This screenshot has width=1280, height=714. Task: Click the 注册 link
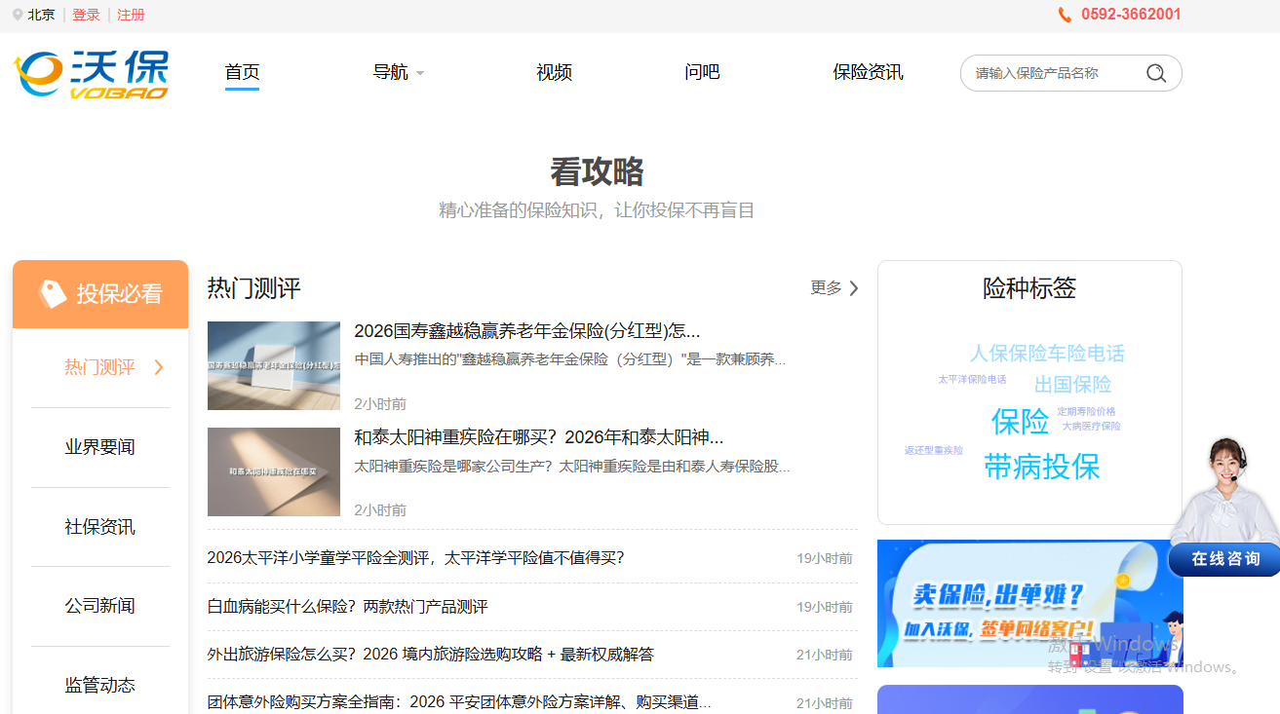[x=131, y=16]
